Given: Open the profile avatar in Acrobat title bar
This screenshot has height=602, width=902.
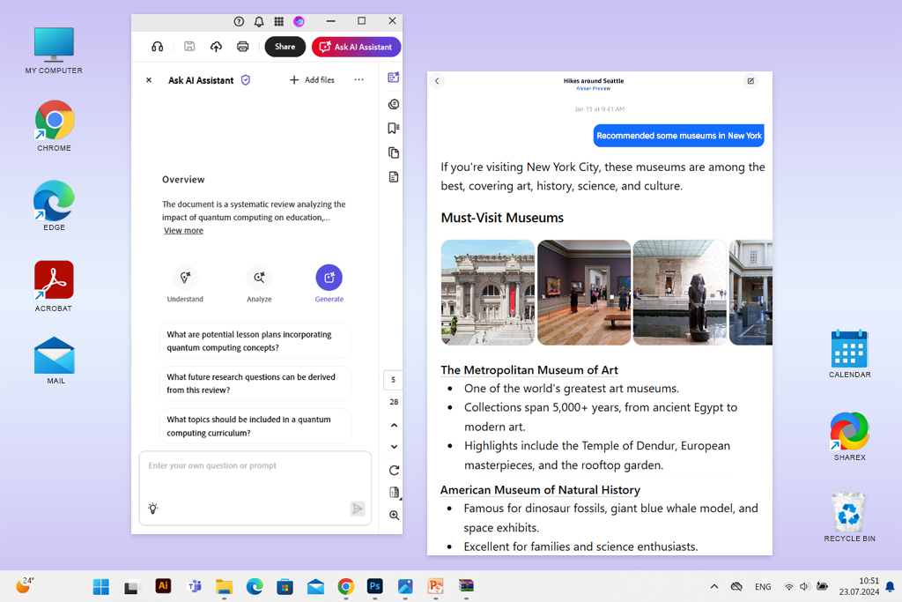Looking at the screenshot, I should pyautogui.click(x=299, y=21).
